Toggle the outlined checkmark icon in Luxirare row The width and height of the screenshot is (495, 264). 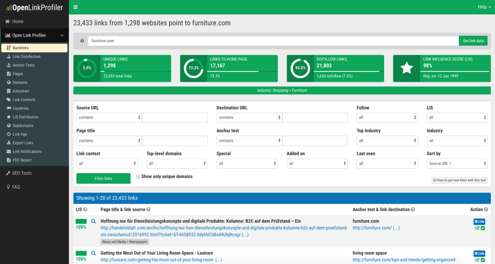[x=477, y=260]
